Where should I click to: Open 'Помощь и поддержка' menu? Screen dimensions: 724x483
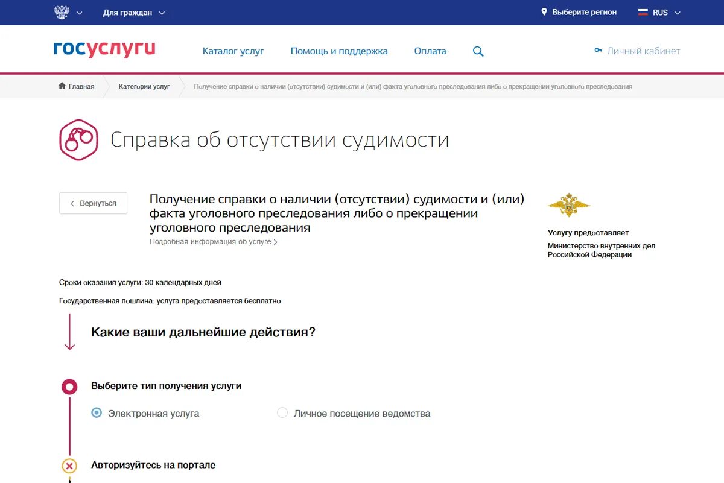(339, 51)
